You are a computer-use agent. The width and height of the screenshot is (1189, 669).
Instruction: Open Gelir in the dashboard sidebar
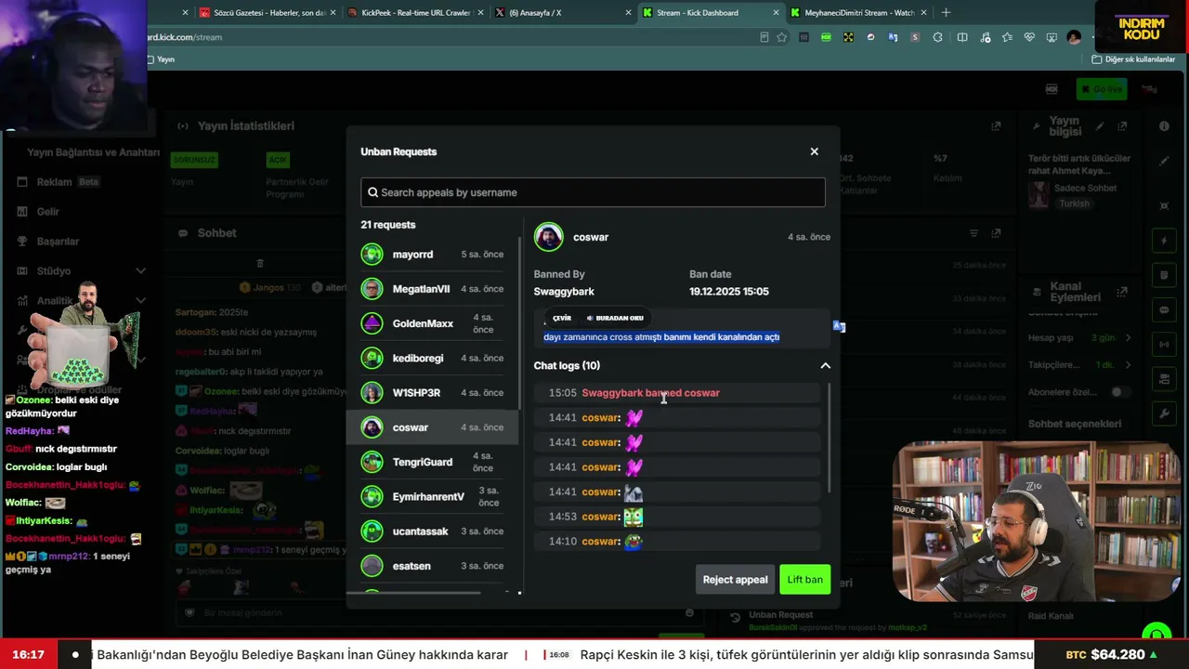38,212
